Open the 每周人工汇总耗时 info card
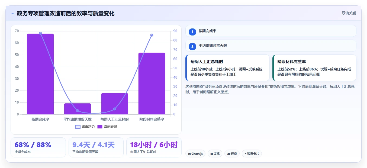 [x=227, y=68]
